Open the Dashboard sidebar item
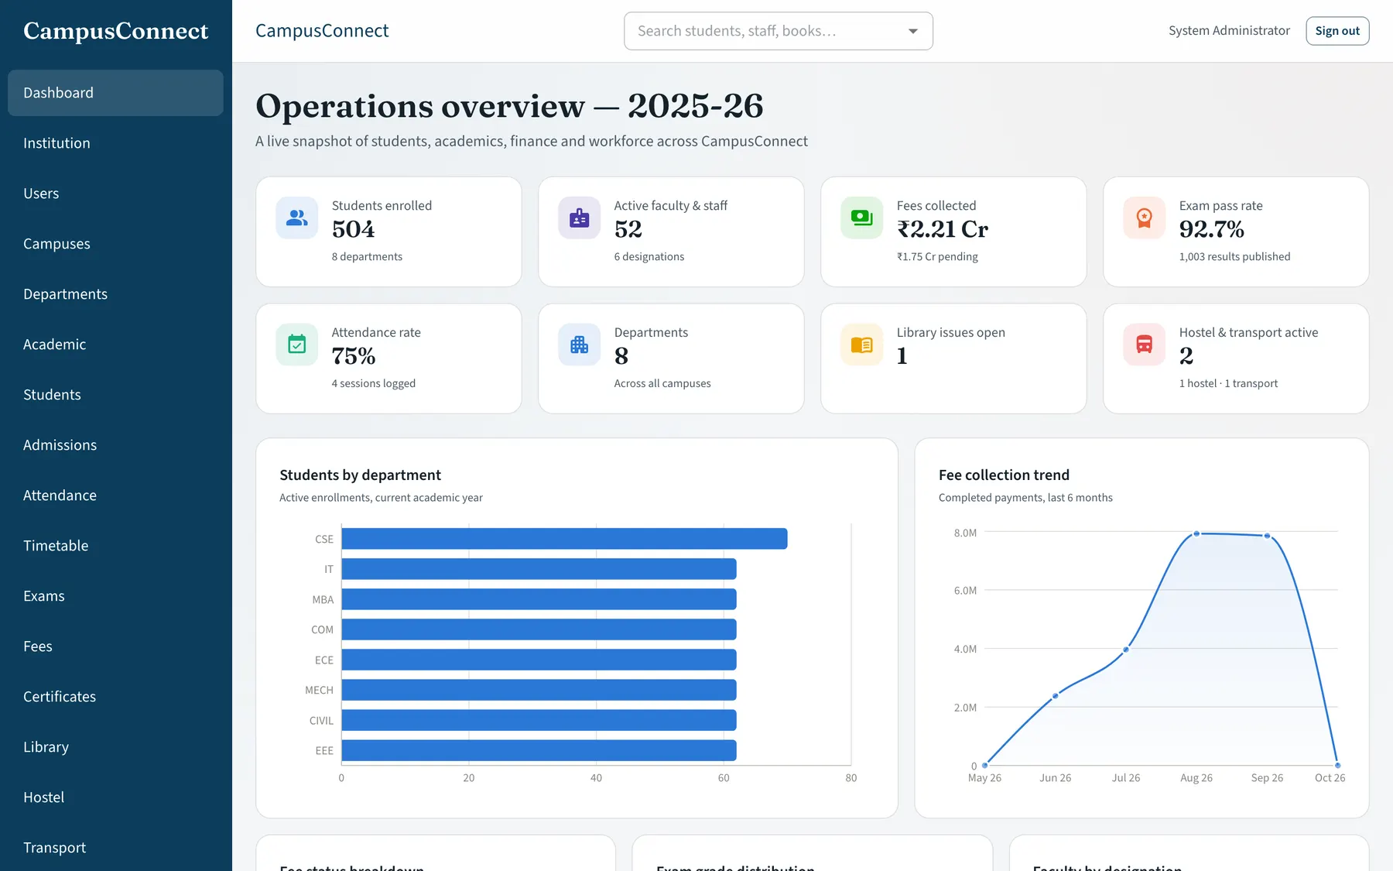This screenshot has height=871, width=1393. pyautogui.click(x=115, y=93)
